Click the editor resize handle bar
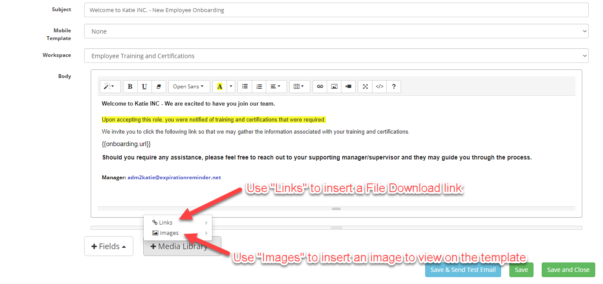 pyautogui.click(x=336, y=209)
